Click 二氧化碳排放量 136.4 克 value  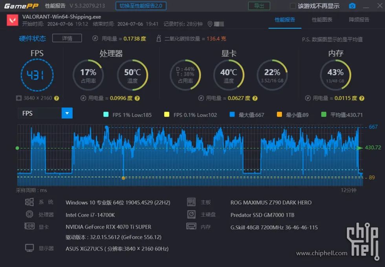coord(216,39)
